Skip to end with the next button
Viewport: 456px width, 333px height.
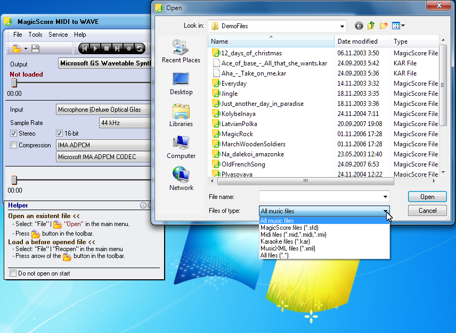[x=117, y=48]
